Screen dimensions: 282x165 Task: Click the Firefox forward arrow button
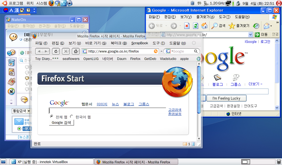46,51
